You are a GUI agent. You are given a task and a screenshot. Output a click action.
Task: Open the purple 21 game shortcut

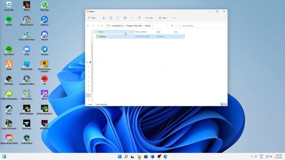click(x=45, y=95)
